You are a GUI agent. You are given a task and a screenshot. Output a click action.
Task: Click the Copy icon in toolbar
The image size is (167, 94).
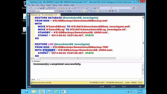pyautogui.click(x=72, y=8)
